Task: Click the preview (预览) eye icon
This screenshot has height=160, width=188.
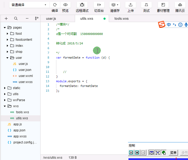Action: pos(65,5)
